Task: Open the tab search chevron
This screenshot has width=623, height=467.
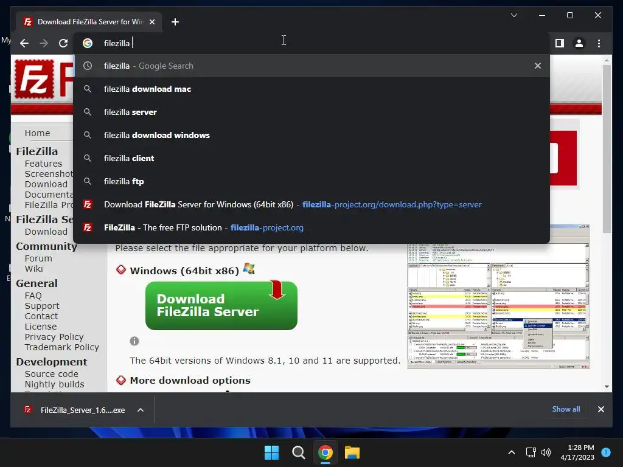Action: click(x=513, y=15)
